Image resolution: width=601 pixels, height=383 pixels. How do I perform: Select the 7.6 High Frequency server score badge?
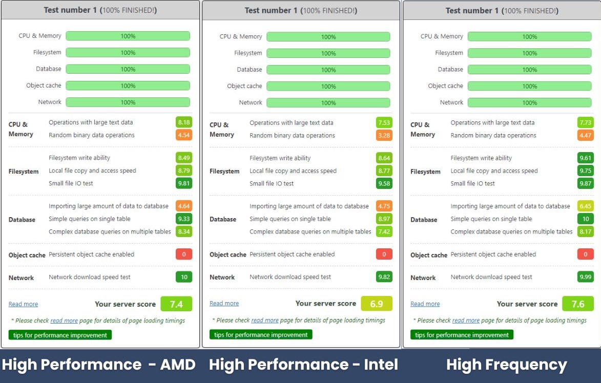click(578, 303)
